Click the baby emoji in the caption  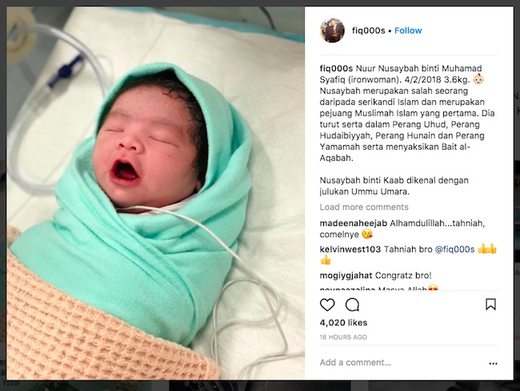click(x=478, y=80)
